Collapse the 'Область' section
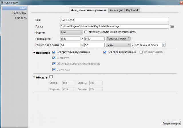 click(x=35, y=77)
